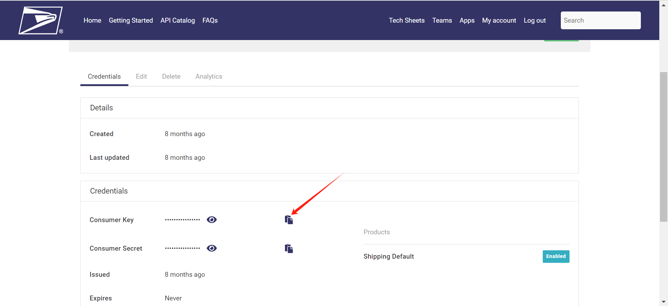Copy the Consumer Key to clipboard
668x306 pixels.
tap(289, 220)
